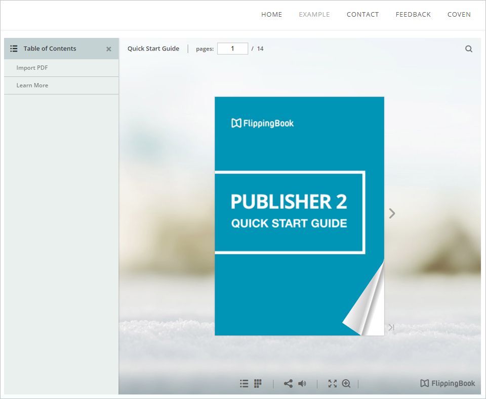Click the Quick Start Guide title text
This screenshot has height=399, width=486.
tap(153, 48)
